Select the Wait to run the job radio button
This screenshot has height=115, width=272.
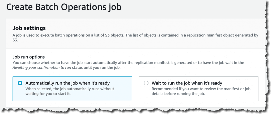pos(146,83)
